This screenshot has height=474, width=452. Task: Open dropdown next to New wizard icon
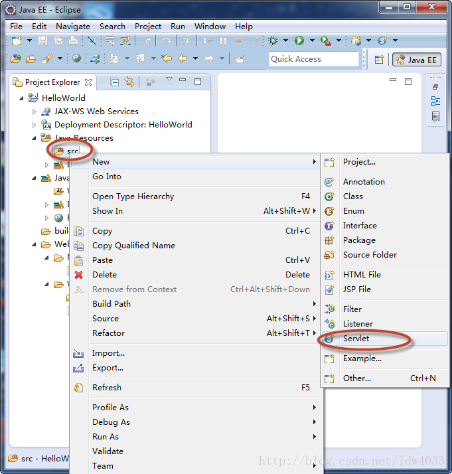(x=29, y=40)
